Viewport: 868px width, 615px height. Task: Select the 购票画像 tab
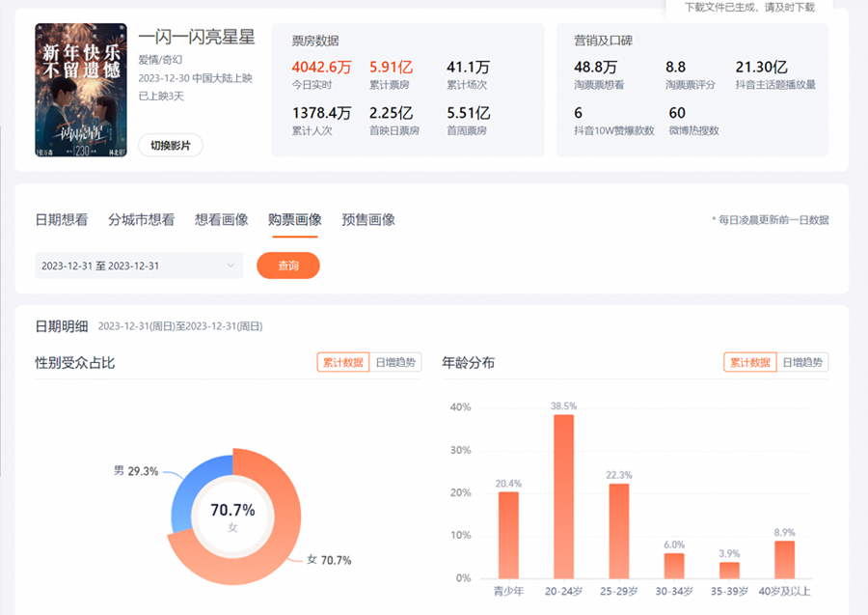point(294,220)
